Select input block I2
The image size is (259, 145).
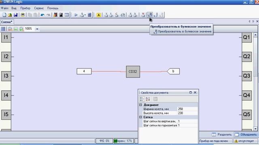pyautogui.click(x=6, y=57)
